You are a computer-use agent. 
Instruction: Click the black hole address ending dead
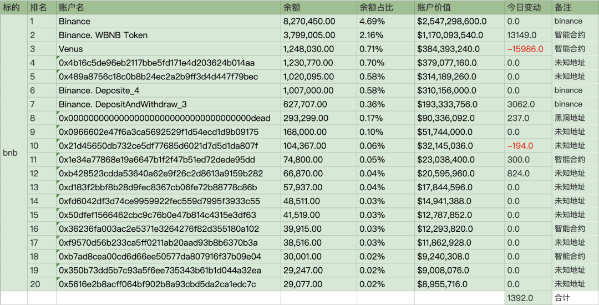(x=168, y=118)
